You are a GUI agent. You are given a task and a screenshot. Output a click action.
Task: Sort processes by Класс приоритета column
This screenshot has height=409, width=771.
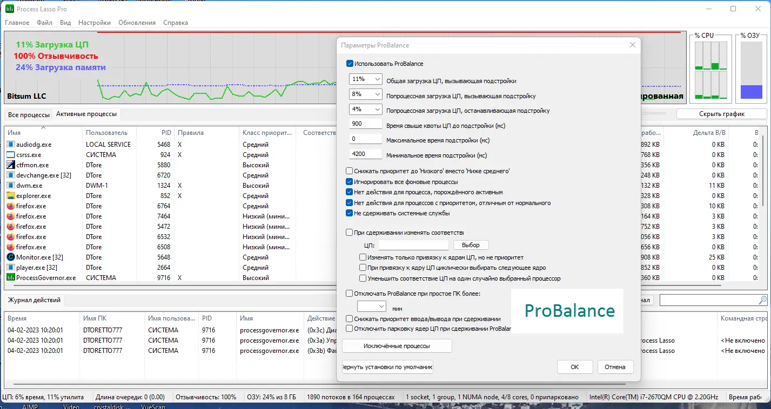tap(267, 133)
